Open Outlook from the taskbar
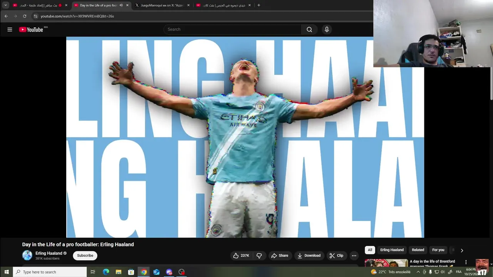Screen dimensions: 493x277 (x=156, y=272)
